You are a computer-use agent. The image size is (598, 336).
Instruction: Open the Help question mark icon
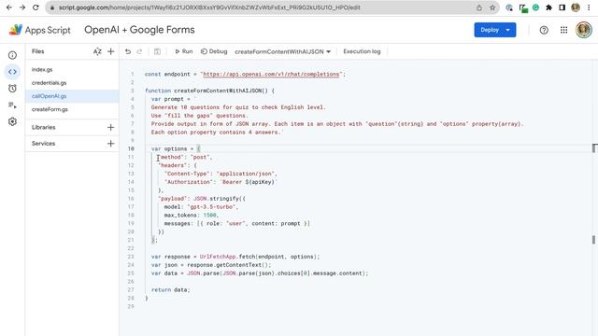point(544,30)
